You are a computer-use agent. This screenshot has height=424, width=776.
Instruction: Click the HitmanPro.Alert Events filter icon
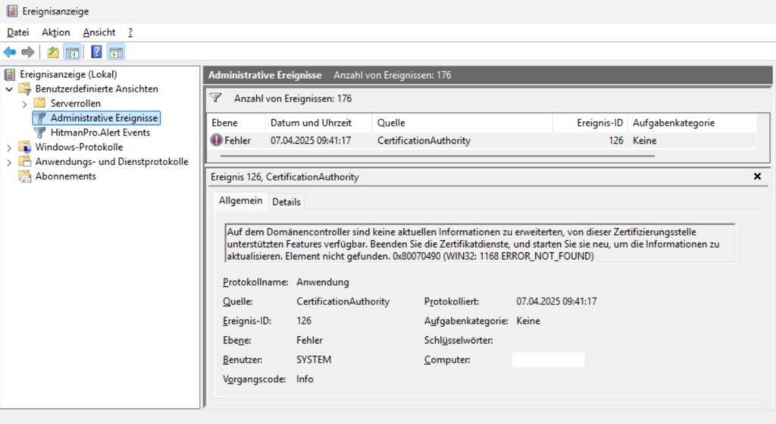40,132
